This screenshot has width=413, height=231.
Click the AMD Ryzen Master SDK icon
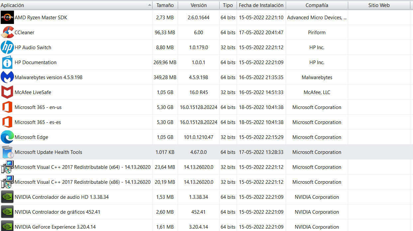[x=7, y=17]
